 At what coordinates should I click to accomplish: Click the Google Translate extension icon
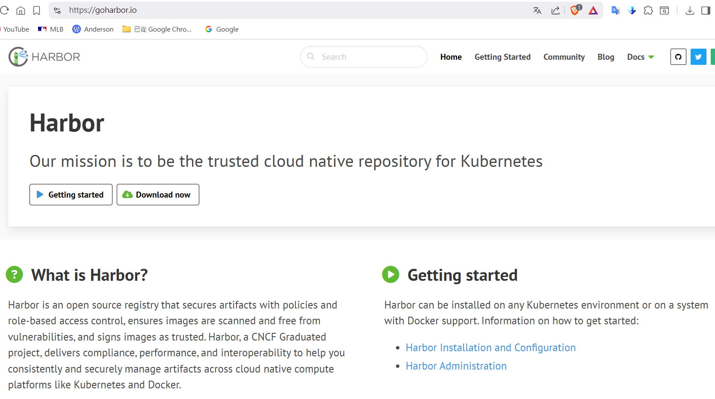615,11
